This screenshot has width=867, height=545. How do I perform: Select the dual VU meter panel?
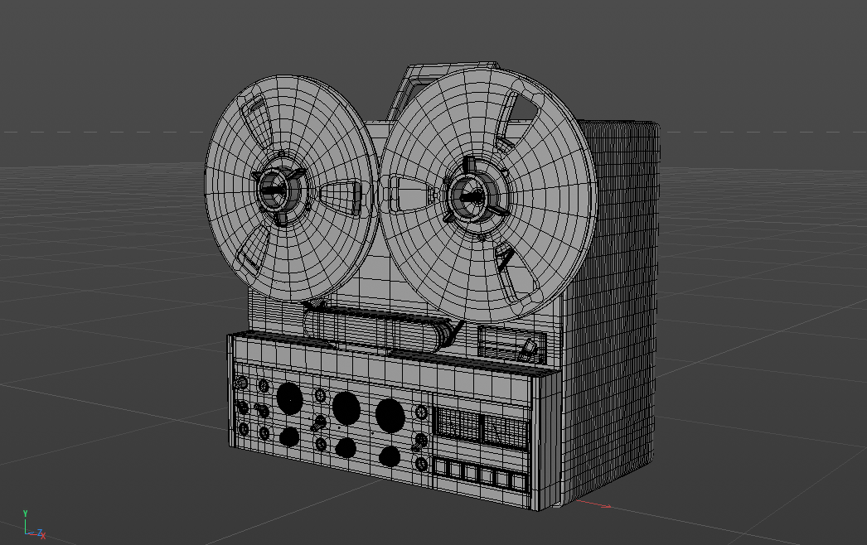(x=481, y=427)
